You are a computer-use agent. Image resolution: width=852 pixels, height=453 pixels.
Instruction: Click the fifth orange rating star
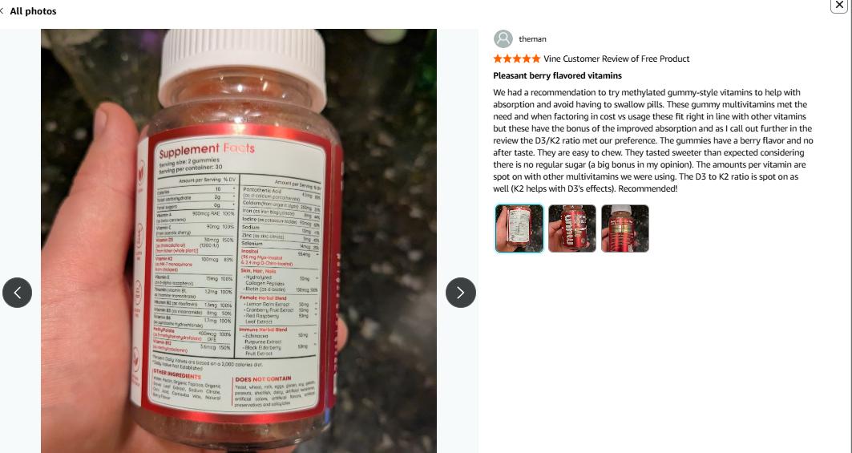[x=535, y=59]
